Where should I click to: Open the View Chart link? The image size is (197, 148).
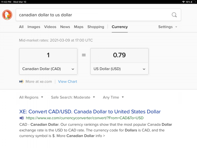pyautogui.click(x=67, y=81)
